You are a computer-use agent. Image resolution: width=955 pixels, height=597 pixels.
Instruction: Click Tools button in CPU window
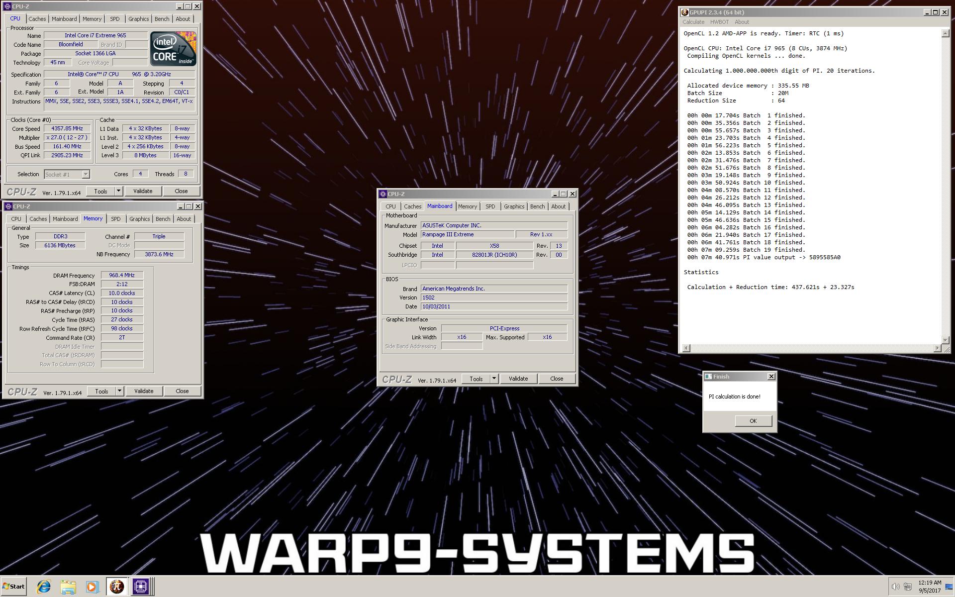(x=100, y=191)
